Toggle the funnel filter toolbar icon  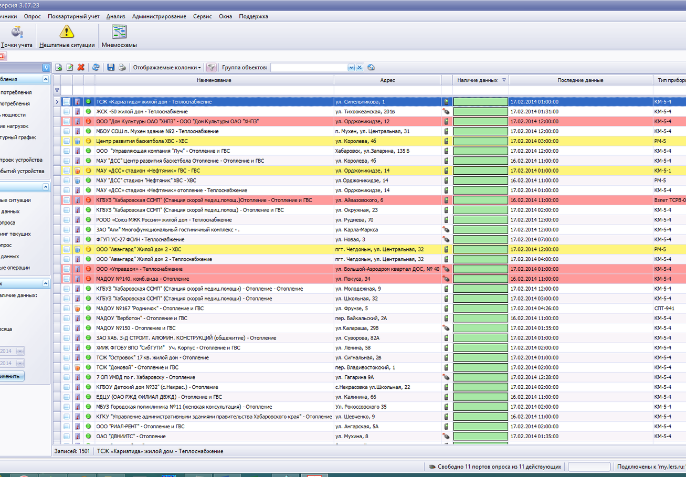pyautogui.click(x=211, y=68)
